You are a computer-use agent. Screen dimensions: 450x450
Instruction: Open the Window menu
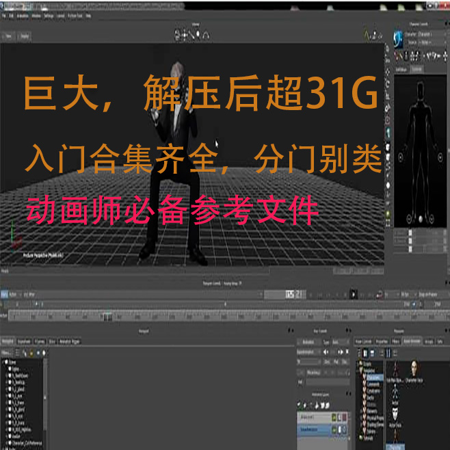[36, 16]
